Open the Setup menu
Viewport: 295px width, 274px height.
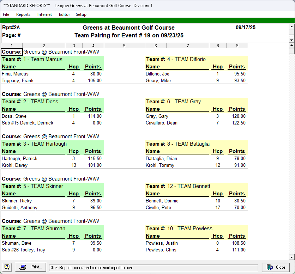pyautogui.click(x=81, y=14)
